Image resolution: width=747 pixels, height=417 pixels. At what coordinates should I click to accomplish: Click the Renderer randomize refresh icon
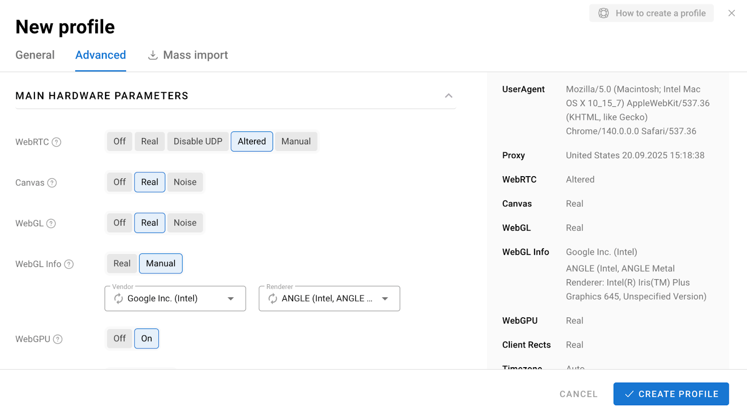pyautogui.click(x=273, y=299)
